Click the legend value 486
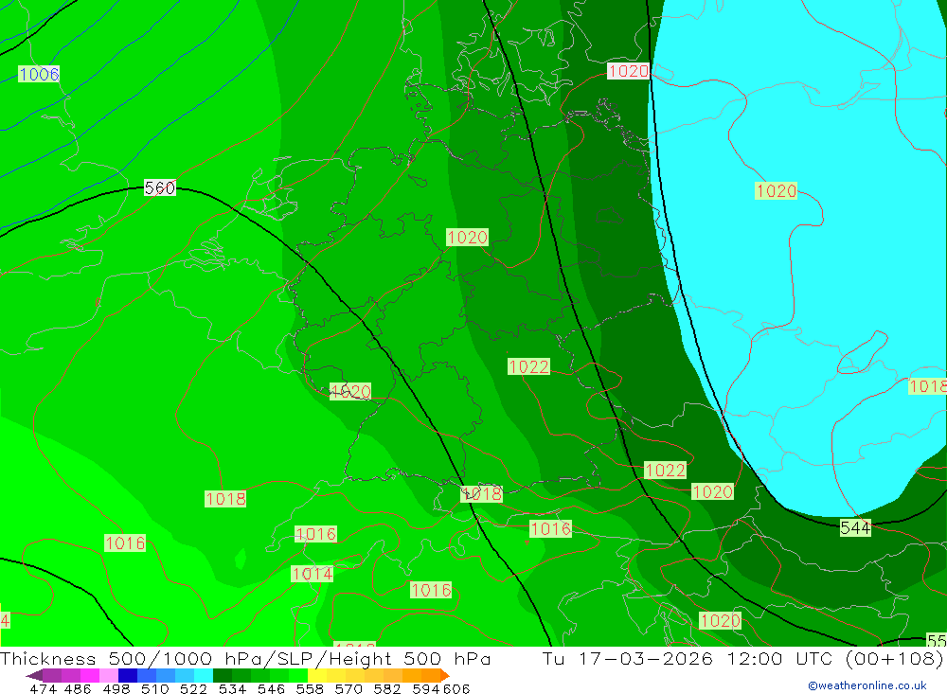Viewport: 947px width, 694px height. [x=78, y=688]
